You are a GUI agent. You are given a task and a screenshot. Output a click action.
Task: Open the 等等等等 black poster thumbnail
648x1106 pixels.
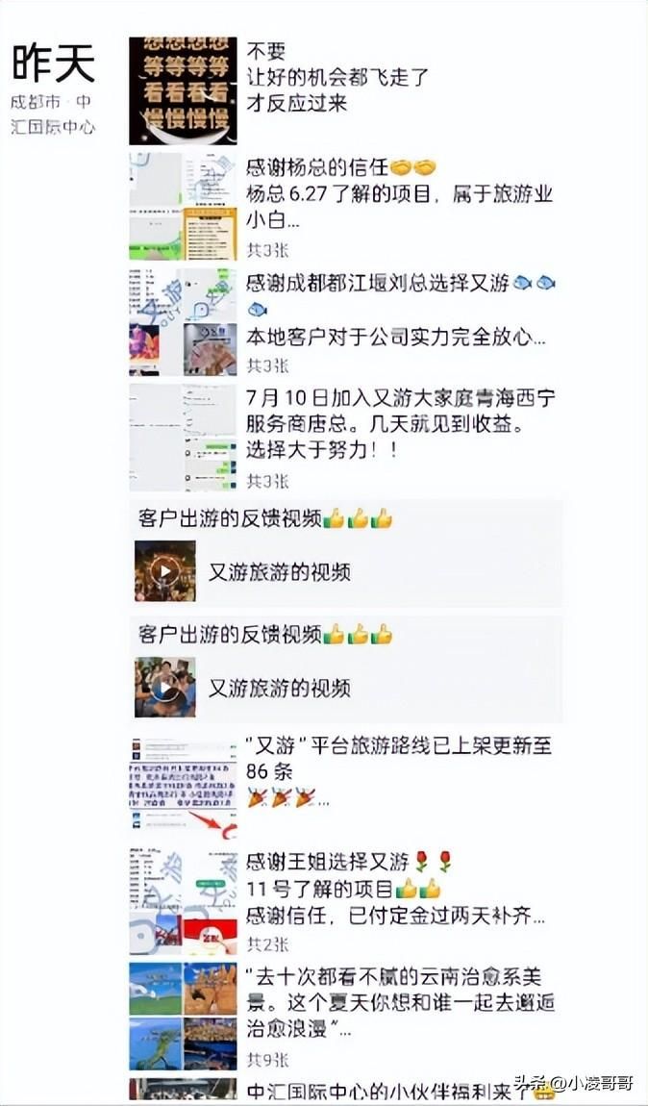coord(183,91)
